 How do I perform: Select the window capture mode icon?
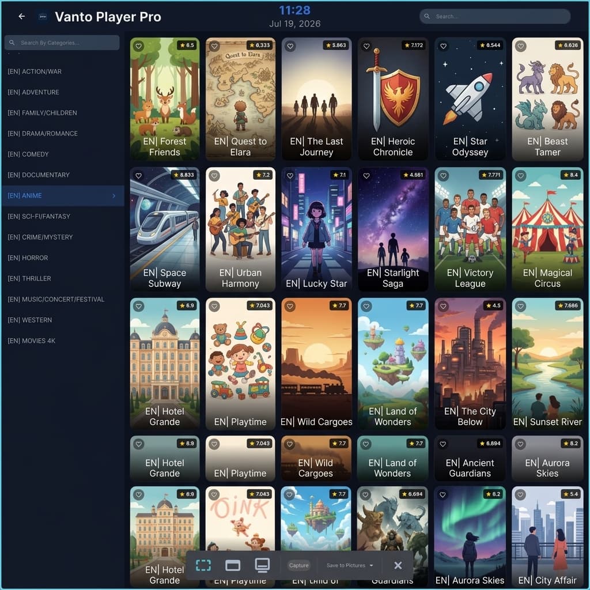coord(233,565)
